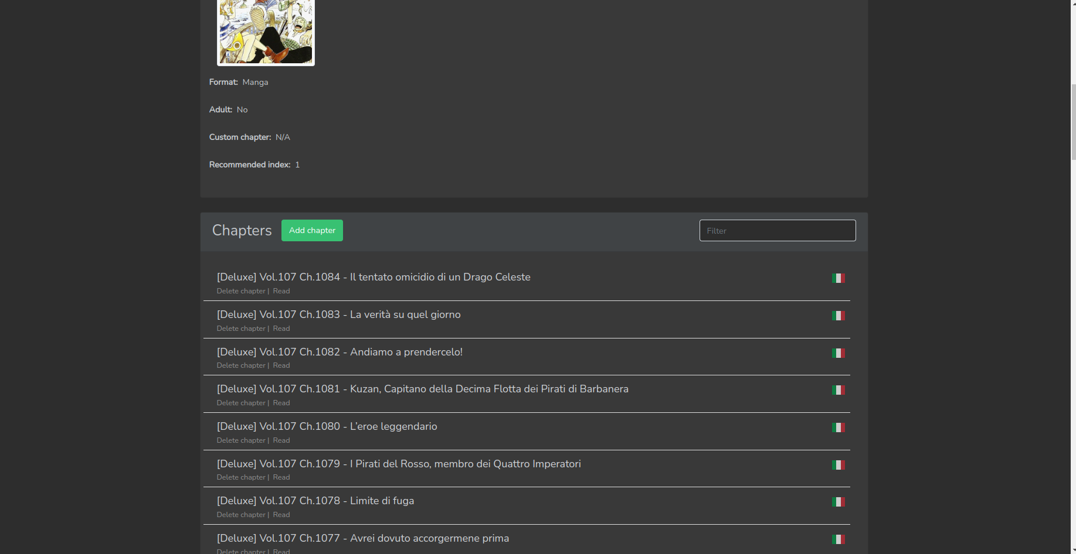Screen dimensions: 1076x554
Task: Click the Italian flag icon for Ch.1082
Action: [x=838, y=353]
